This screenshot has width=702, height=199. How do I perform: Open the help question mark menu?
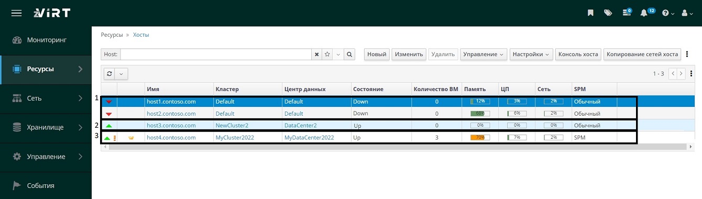667,13
